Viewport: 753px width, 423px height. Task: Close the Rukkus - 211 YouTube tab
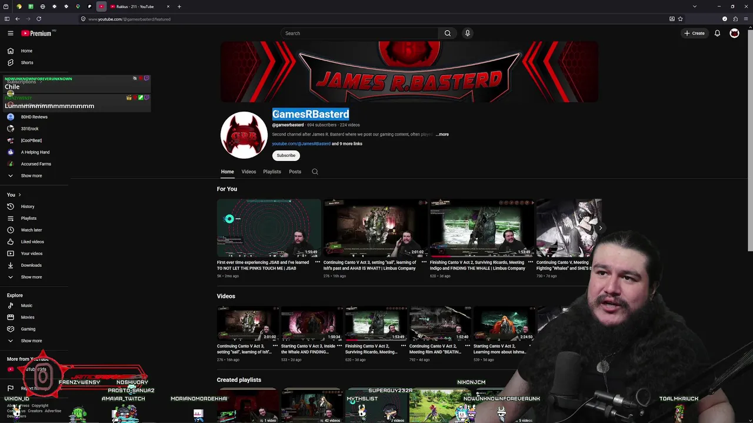[168, 6]
